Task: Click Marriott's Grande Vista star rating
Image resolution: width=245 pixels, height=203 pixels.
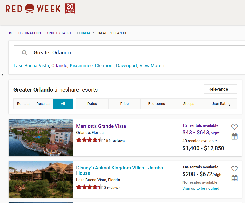Action: click(x=89, y=140)
